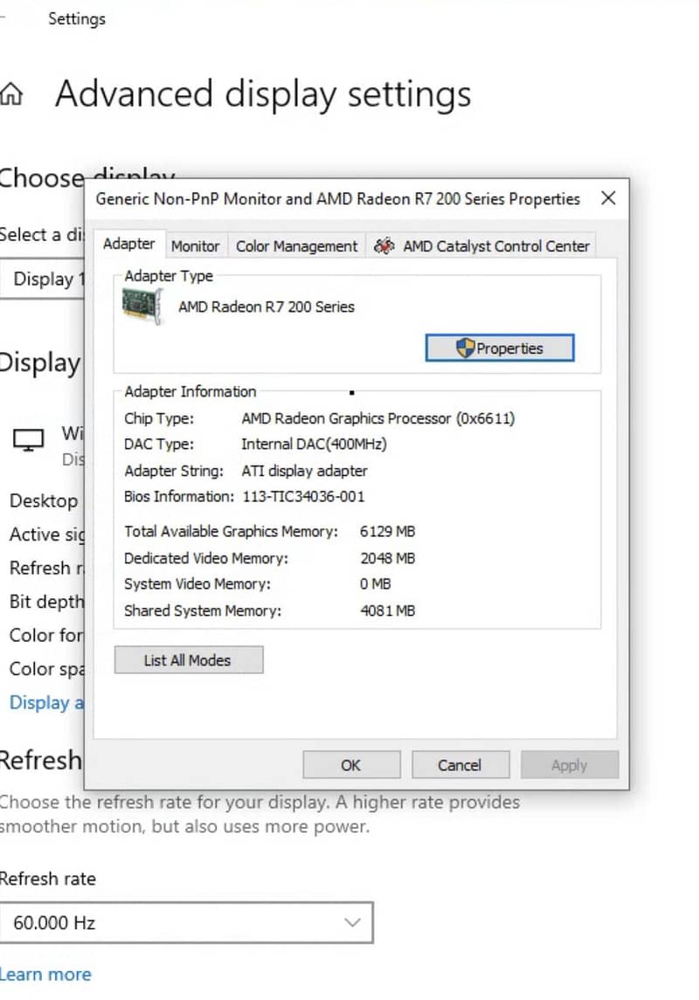The height and width of the screenshot is (1000, 699).
Task: Click the Properties button
Action: point(500,347)
